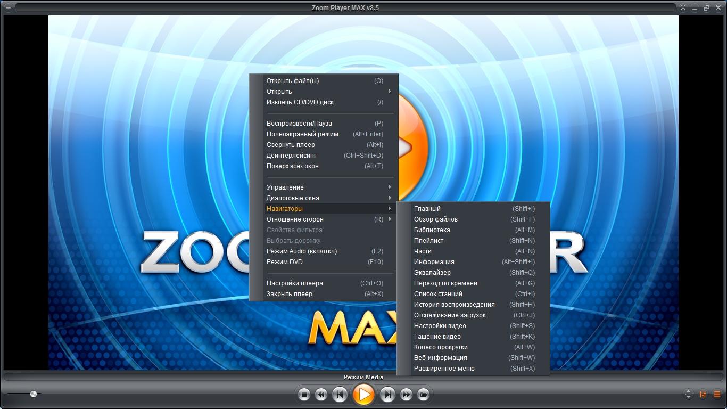Click the orange Play button
Viewport: 727px width, 409px height.
pos(363,395)
